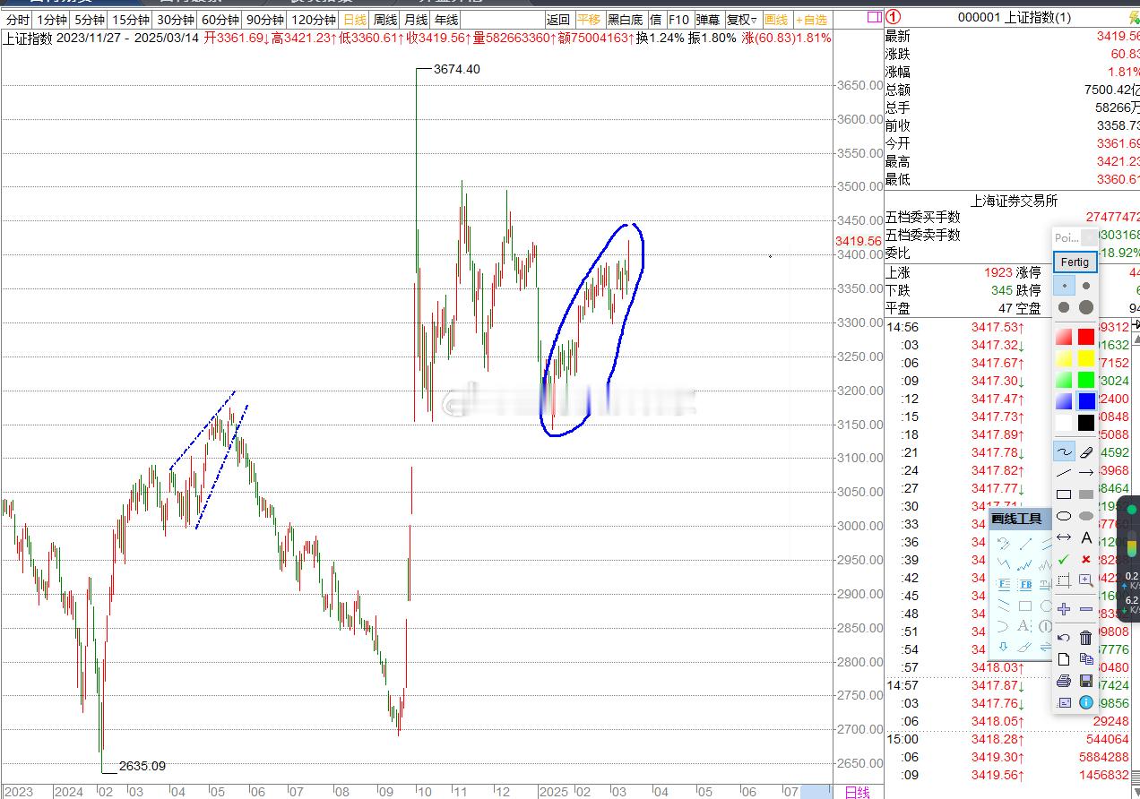Switch to the 分时 chart tab

pos(17,20)
